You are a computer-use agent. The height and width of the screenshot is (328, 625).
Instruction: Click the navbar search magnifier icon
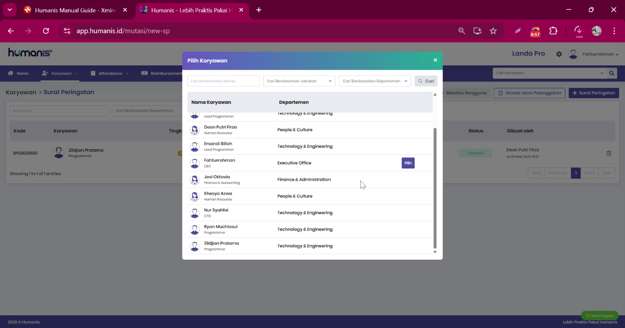pos(611,73)
